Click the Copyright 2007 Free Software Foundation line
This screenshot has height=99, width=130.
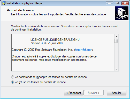coord(53,50)
